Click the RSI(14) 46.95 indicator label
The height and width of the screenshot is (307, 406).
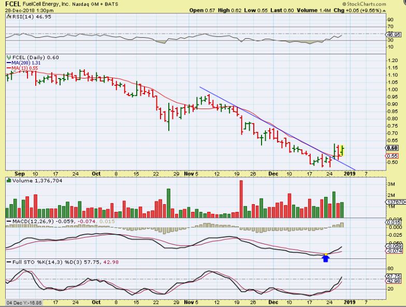point(32,17)
